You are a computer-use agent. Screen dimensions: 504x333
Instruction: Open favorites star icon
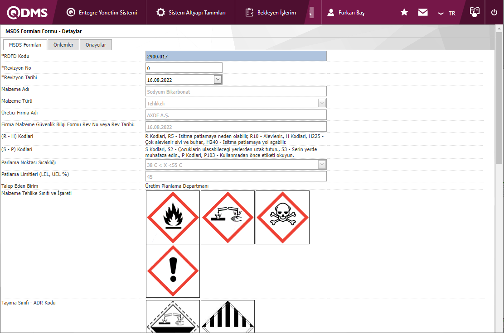pos(404,13)
